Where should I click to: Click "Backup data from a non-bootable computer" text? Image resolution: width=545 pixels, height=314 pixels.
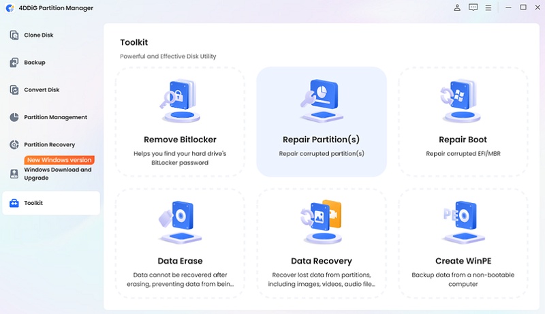click(463, 279)
